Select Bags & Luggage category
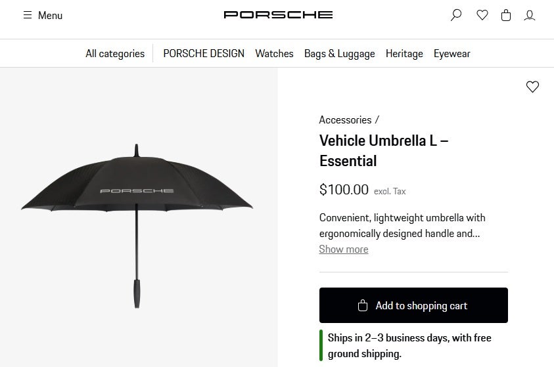Viewport: 554px width, 367px height. click(340, 54)
